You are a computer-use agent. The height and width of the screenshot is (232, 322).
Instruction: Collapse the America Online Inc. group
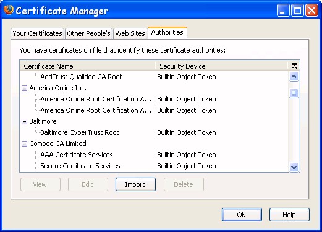pos(24,88)
